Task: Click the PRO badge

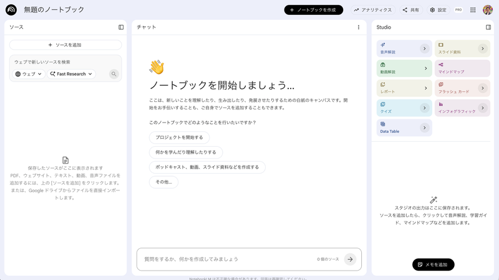Action: tap(458, 10)
